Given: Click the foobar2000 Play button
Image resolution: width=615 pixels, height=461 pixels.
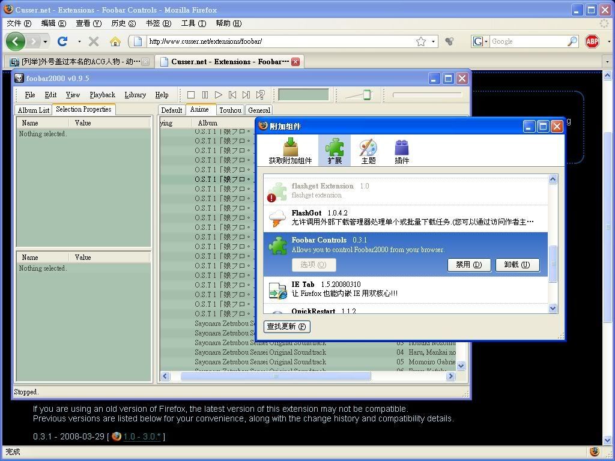Looking at the screenshot, I should point(219,95).
